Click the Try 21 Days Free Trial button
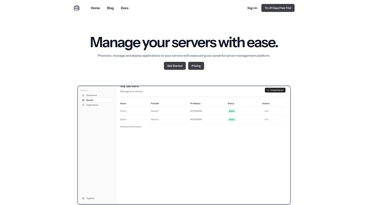The width and height of the screenshot is (368, 205). pos(278,8)
